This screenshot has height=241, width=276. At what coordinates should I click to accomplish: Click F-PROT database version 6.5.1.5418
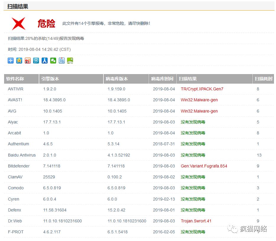point(118,232)
